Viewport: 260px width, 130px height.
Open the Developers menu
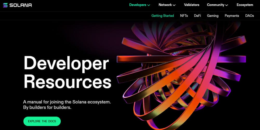click(x=138, y=5)
